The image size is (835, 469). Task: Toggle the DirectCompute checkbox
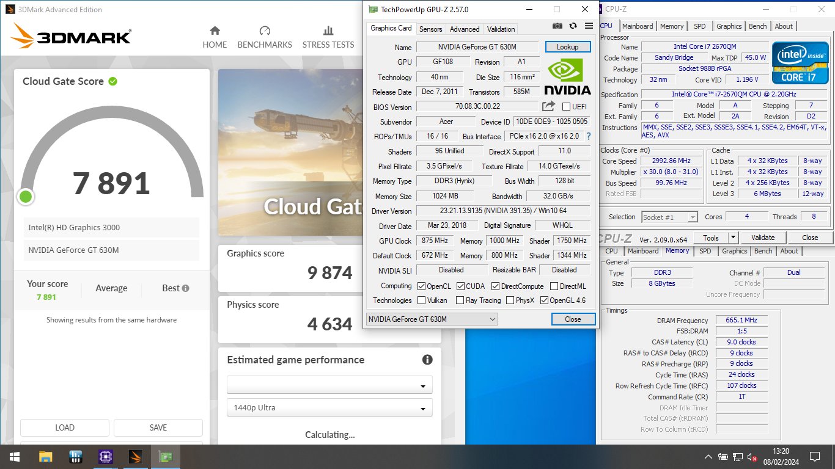(x=496, y=286)
